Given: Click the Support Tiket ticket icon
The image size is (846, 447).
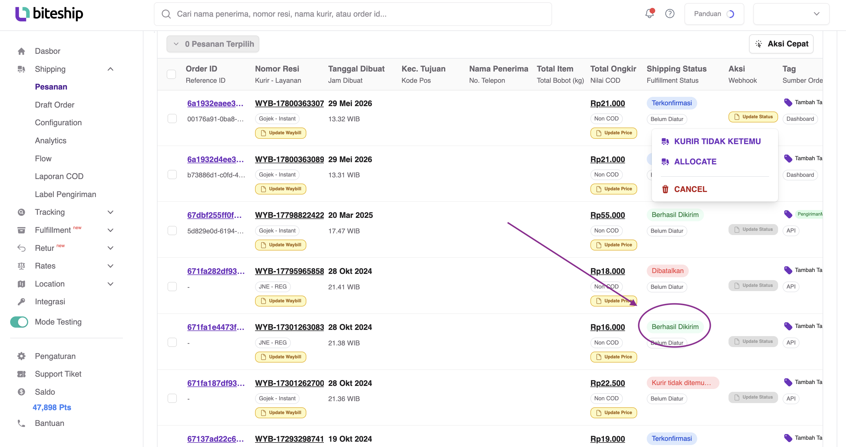Looking at the screenshot, I should [x=21, y=374].
